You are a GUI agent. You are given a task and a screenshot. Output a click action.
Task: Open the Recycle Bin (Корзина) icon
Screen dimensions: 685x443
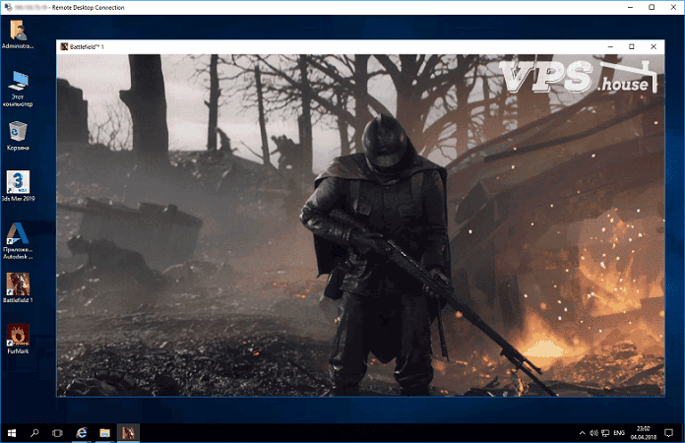[x=17, y=131]
